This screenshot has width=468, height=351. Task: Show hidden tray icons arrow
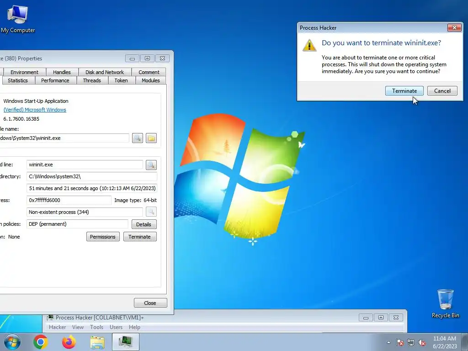[388, 343]
